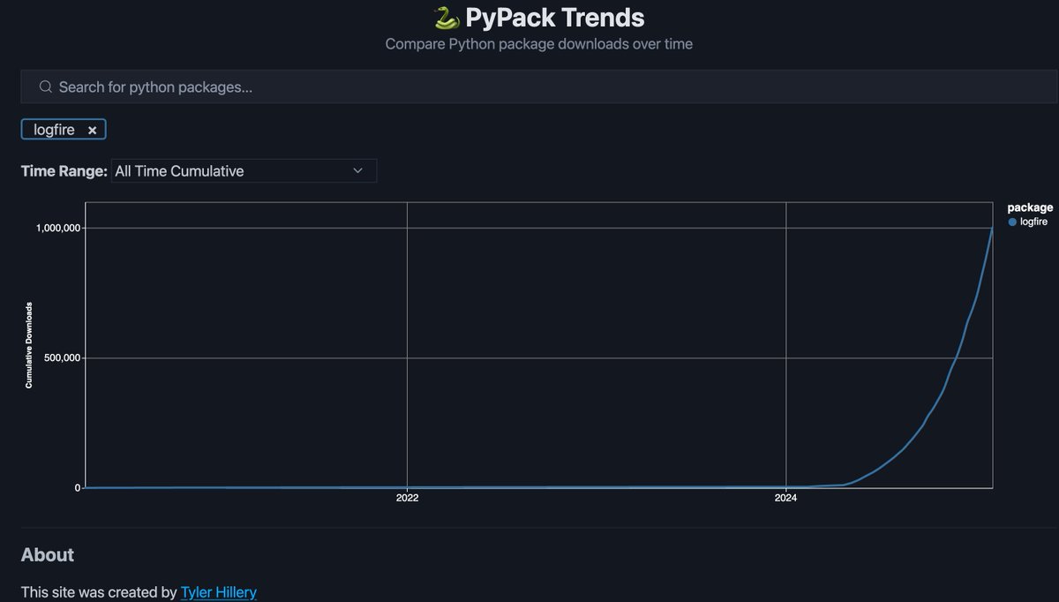1059x602 pixels.
Task: Click the 0 y-axis label
Action: [x=78, y=487]
